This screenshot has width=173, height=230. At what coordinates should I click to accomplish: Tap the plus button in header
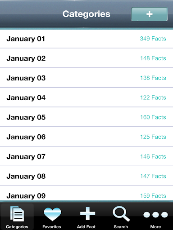pyautogui.click(x=149, y=14)
